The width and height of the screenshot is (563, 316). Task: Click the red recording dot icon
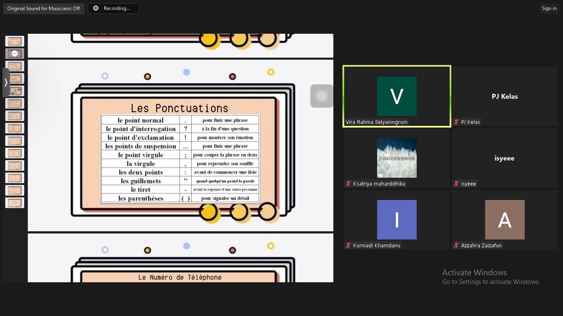coord(96,8)
